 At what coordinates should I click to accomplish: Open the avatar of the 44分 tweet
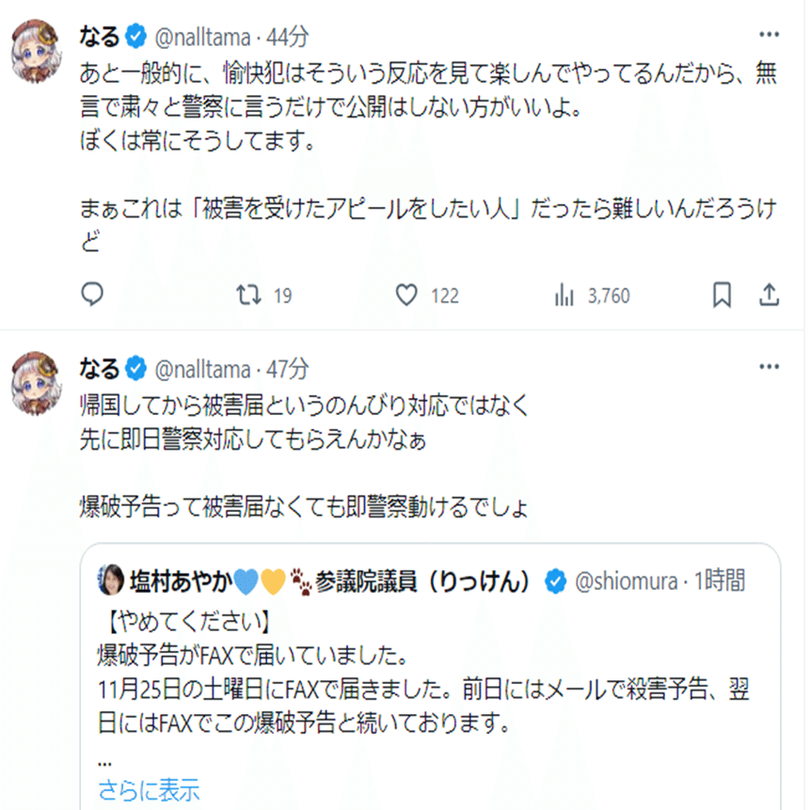(37, 54)
